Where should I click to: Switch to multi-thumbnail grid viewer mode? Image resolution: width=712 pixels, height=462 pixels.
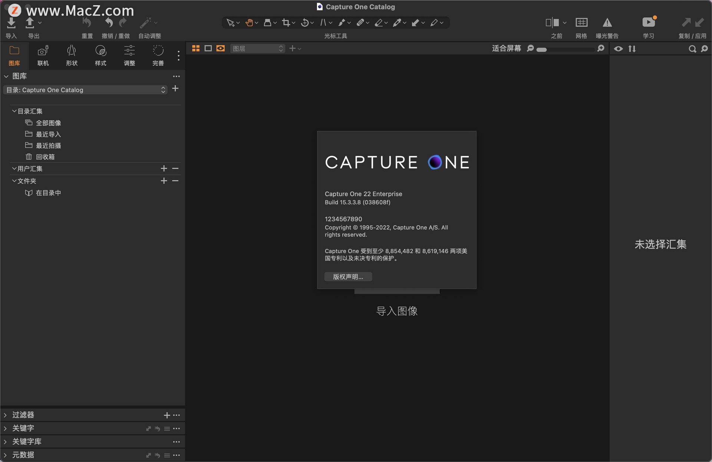(196, 48)
